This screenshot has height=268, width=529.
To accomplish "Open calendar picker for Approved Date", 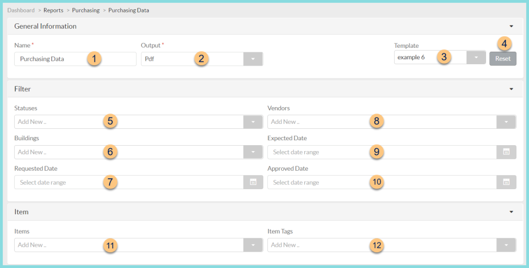I will point(506,182).
